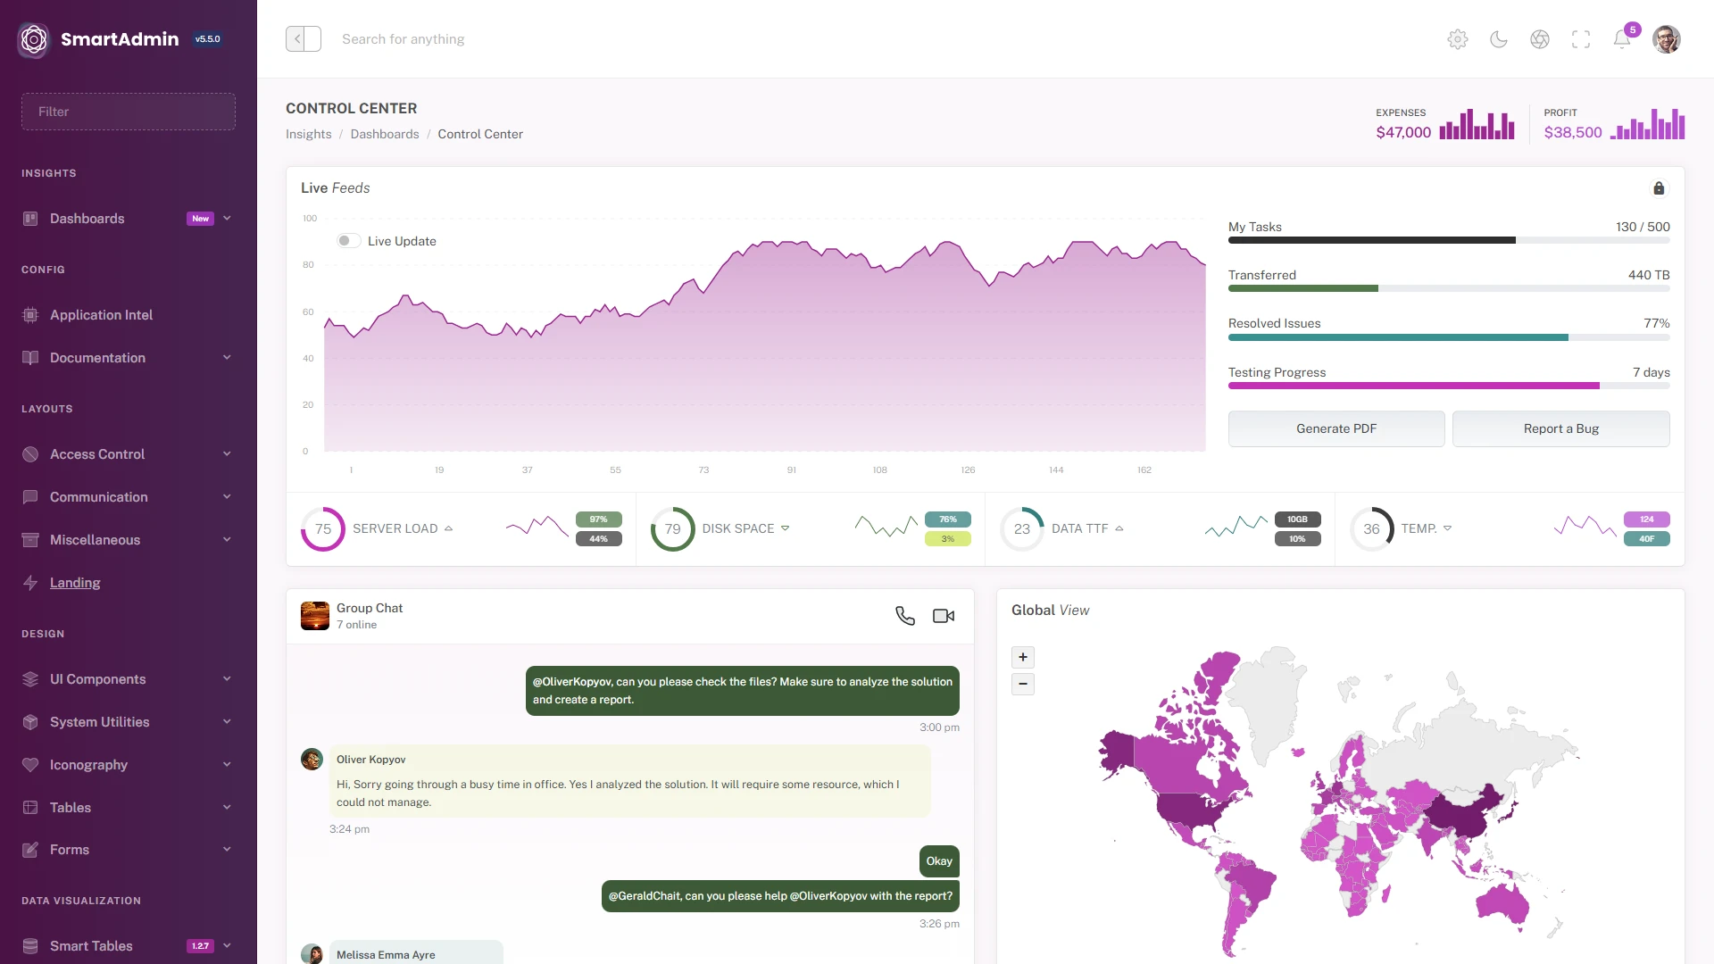Image resolution: width=1714 pixels, height=964 pixels.
Task: Open the TEMP. caret dropdown
Action: (1448, 528)
